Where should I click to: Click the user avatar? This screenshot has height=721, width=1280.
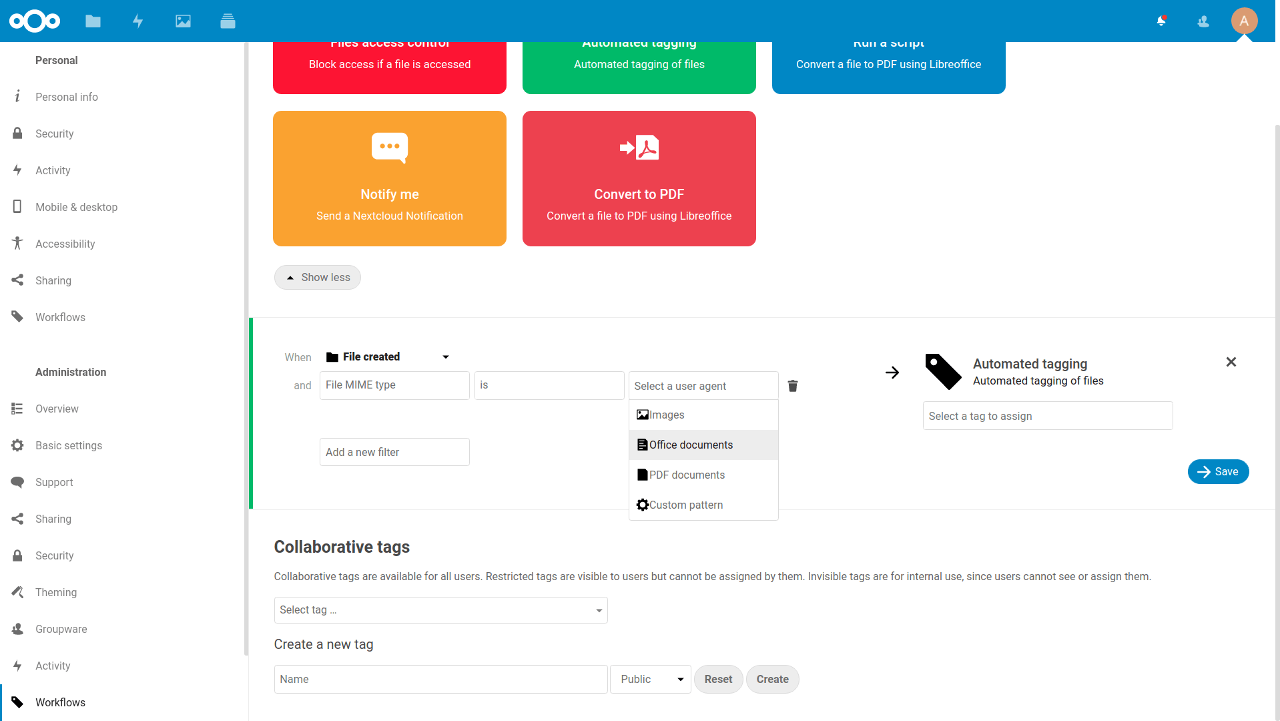[x=1245, y=21]
